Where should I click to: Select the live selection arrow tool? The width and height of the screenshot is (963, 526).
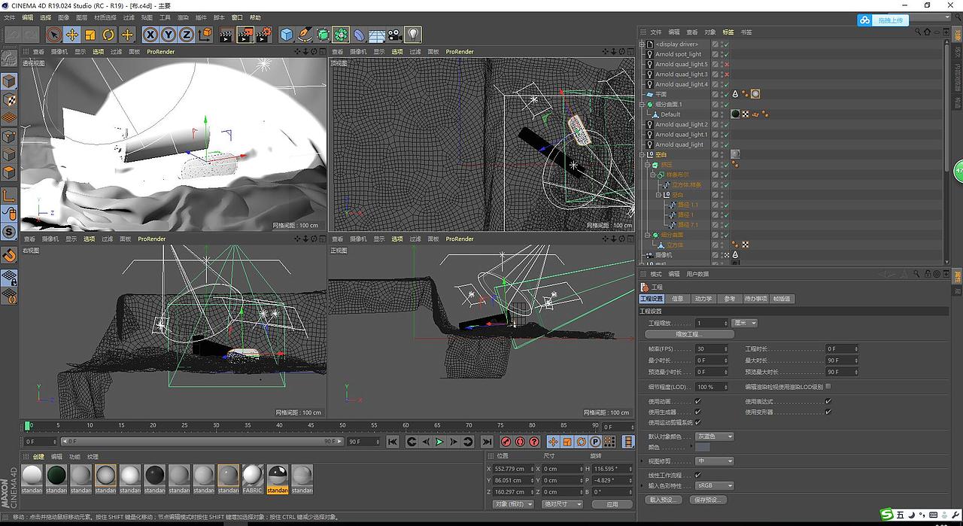tap(53, 35)
